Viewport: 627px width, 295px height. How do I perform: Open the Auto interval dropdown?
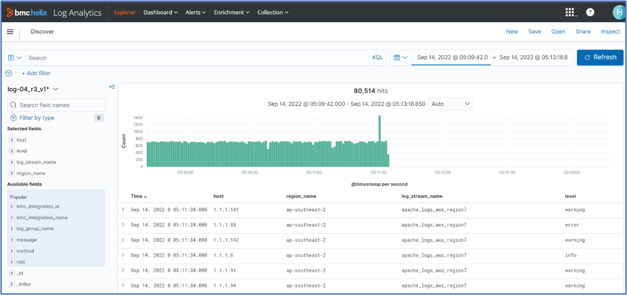click(451, 104)
